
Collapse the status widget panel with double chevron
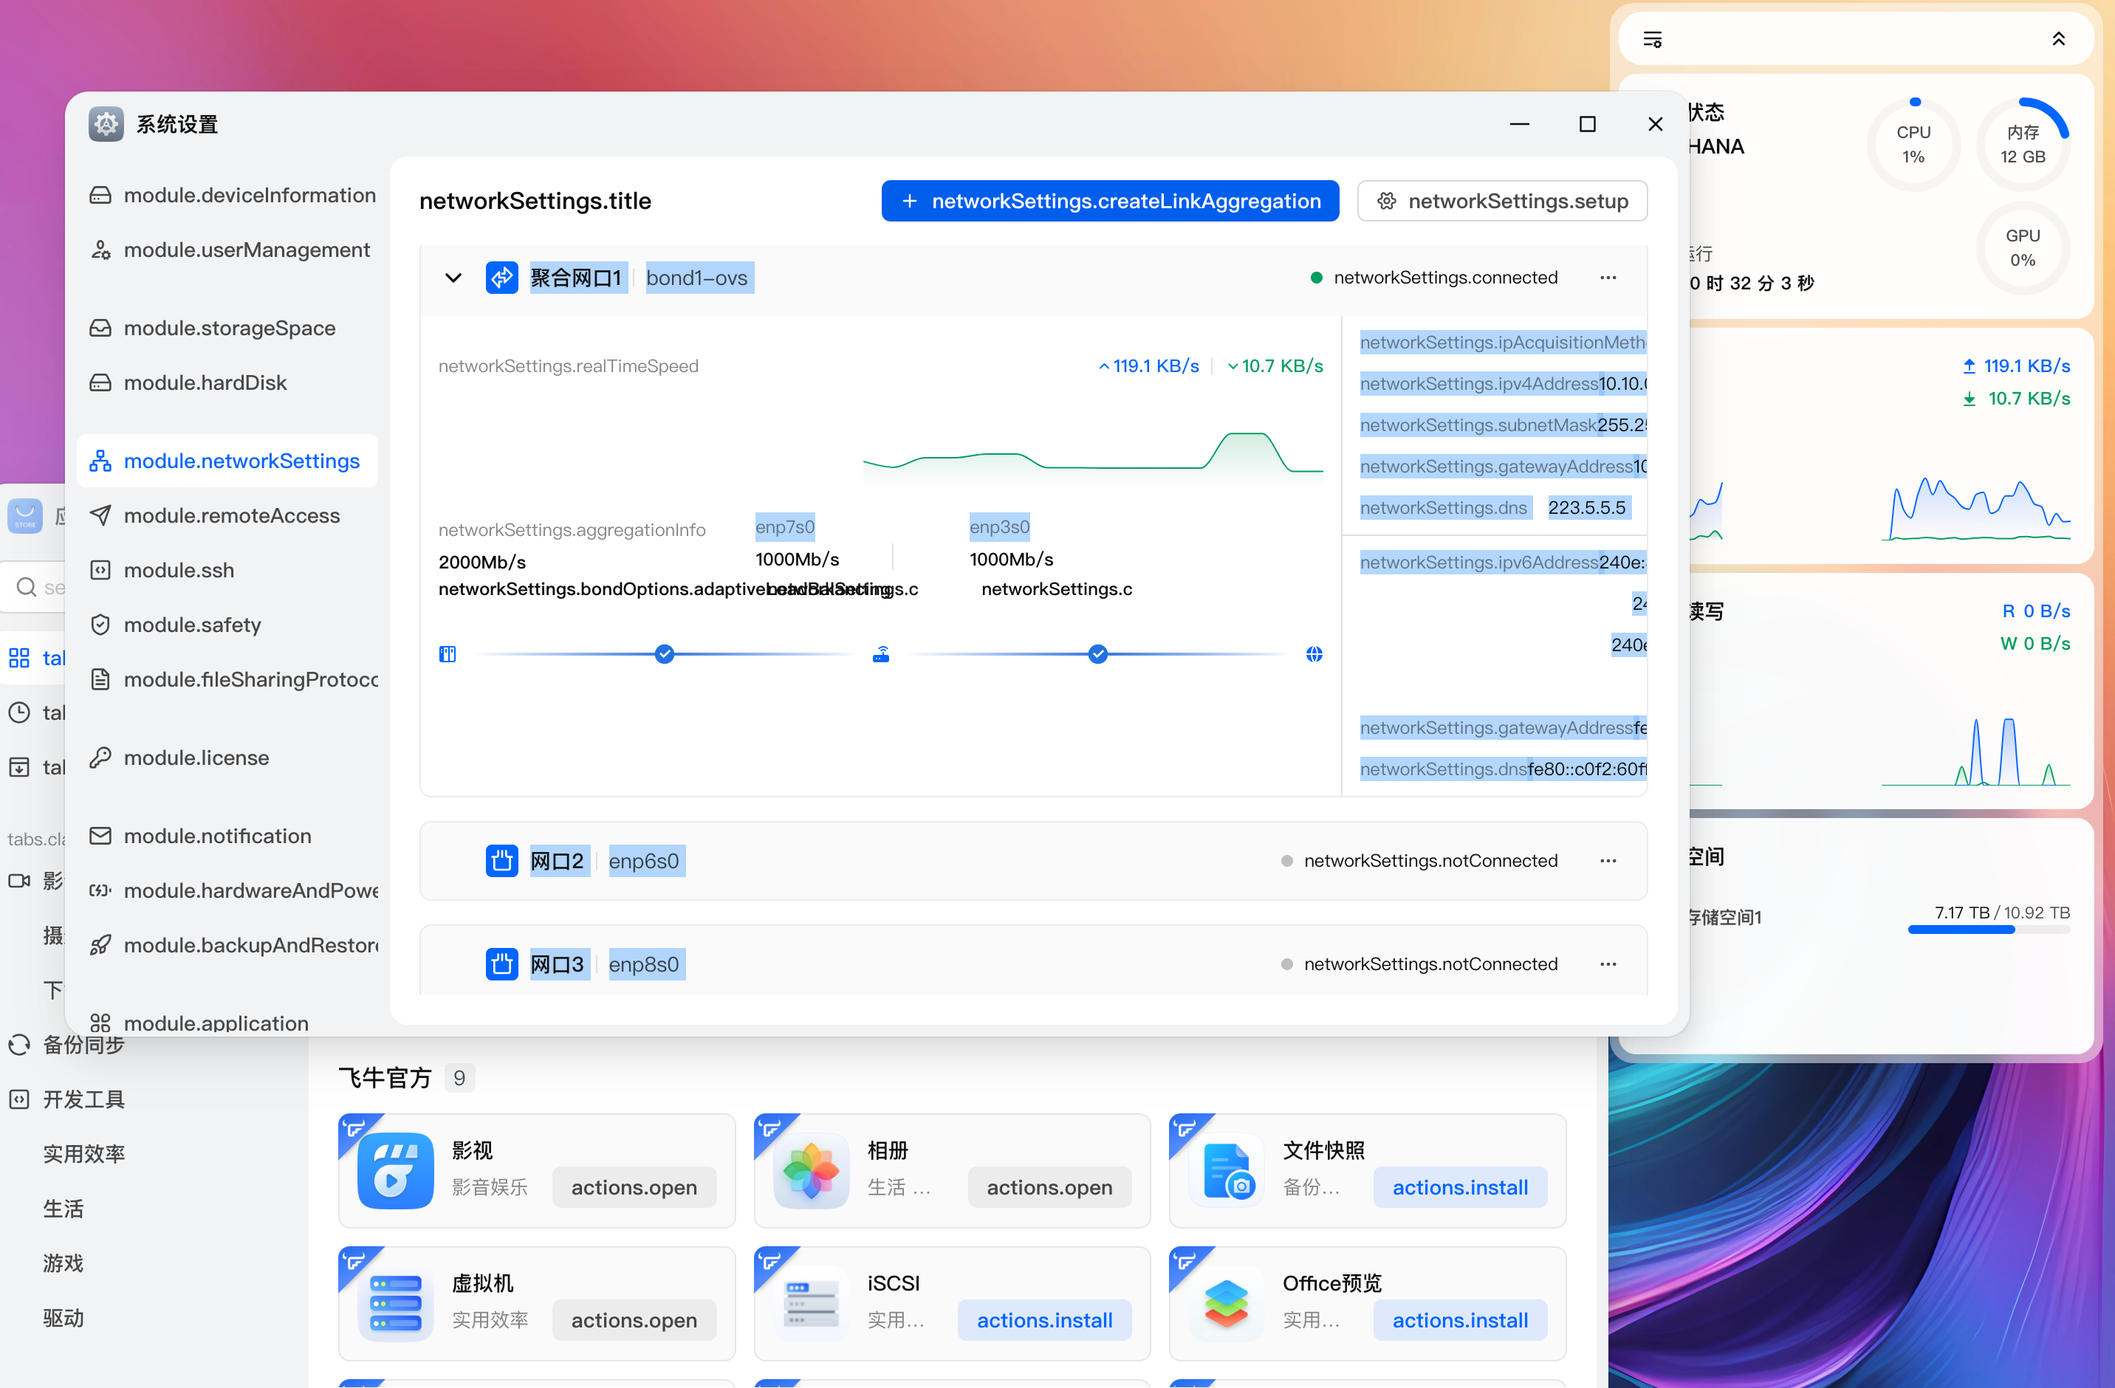pyautogui.click(x=2058, y=39)
